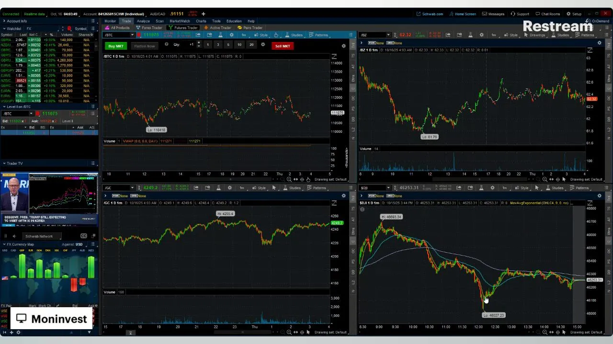613x344 pixels.
Task: Open Schwab.com link
Action: pyautogui.click(x=430, y=14)
